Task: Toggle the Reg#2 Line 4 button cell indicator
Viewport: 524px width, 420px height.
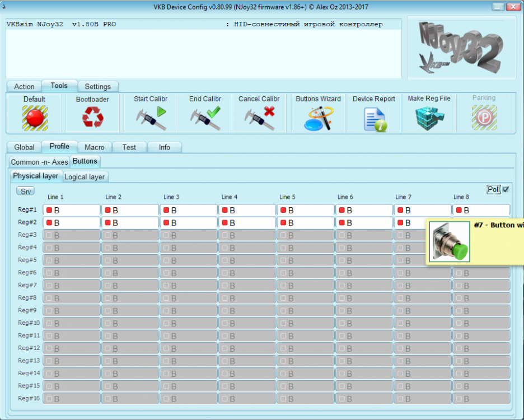Action: [x=224, y=223]
